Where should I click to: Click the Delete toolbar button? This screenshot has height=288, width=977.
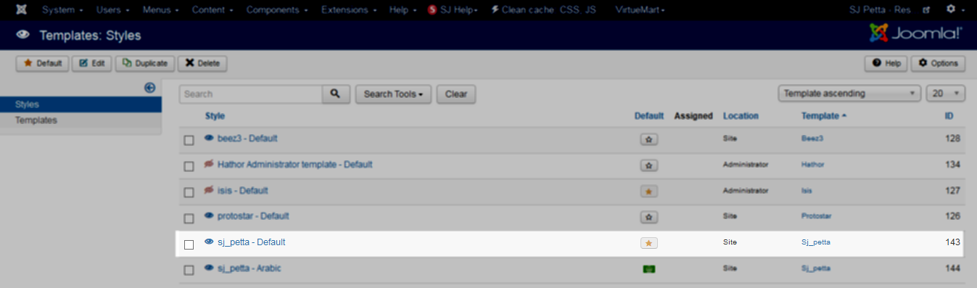click(x=202, y=64)
